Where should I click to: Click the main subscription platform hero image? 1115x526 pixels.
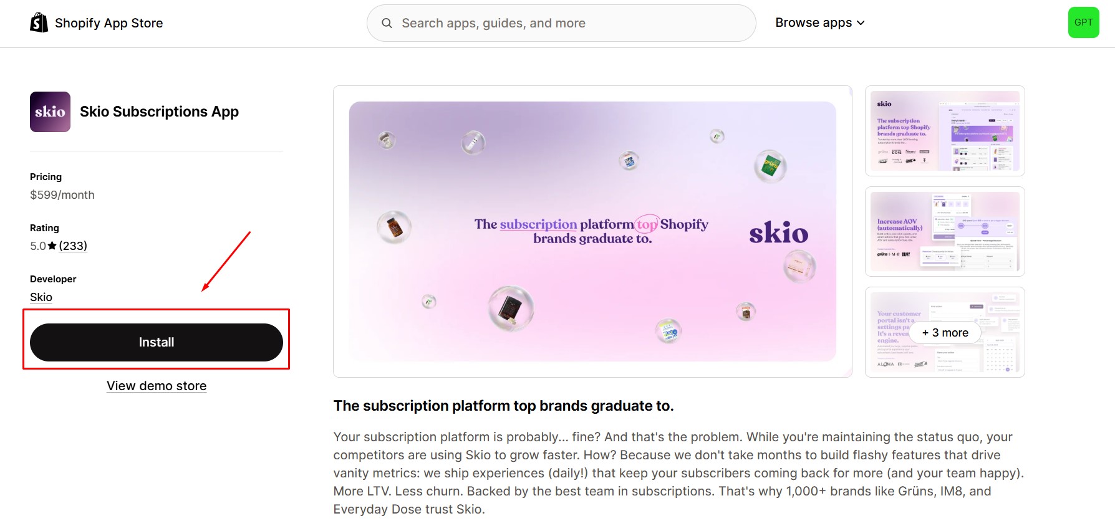click(592, 231)
